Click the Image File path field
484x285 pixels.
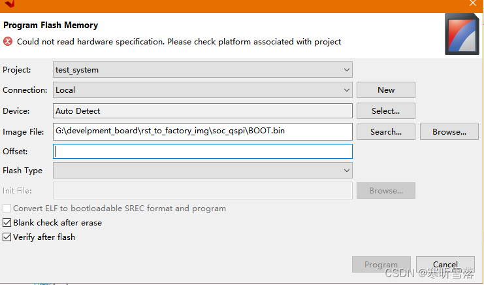(x=202, y=131)
